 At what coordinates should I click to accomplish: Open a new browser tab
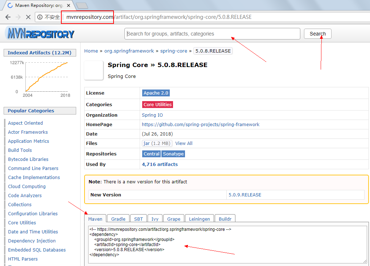[82, 5]
